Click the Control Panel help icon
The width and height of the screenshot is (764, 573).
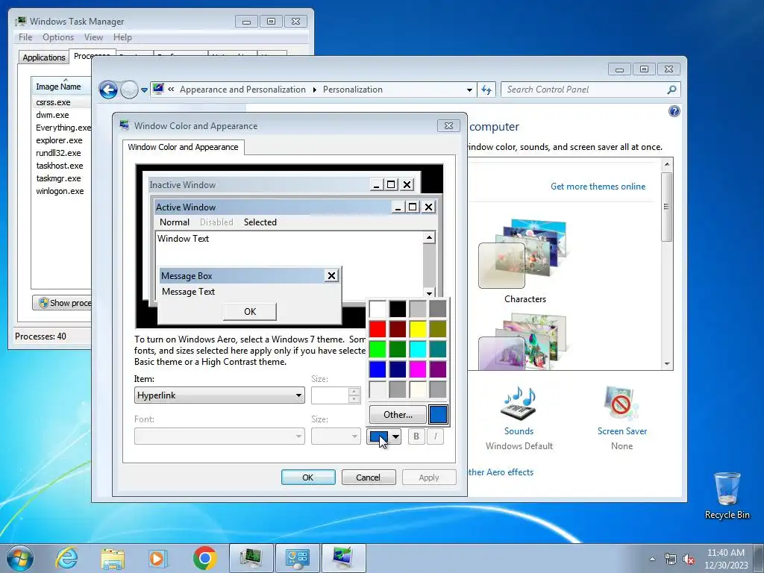pyautogui.click(x=674, y=112)
